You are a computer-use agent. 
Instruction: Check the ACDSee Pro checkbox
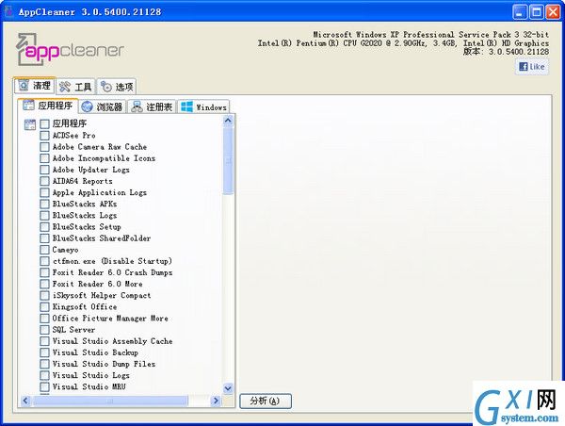44,136
